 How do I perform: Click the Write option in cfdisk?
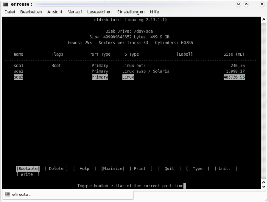click(x=27, y=174)
